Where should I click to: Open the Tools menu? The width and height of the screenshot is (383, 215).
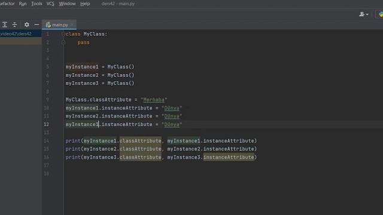[x=37, y=4]
